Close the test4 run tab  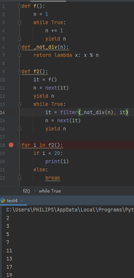click(x=22, y=201)
